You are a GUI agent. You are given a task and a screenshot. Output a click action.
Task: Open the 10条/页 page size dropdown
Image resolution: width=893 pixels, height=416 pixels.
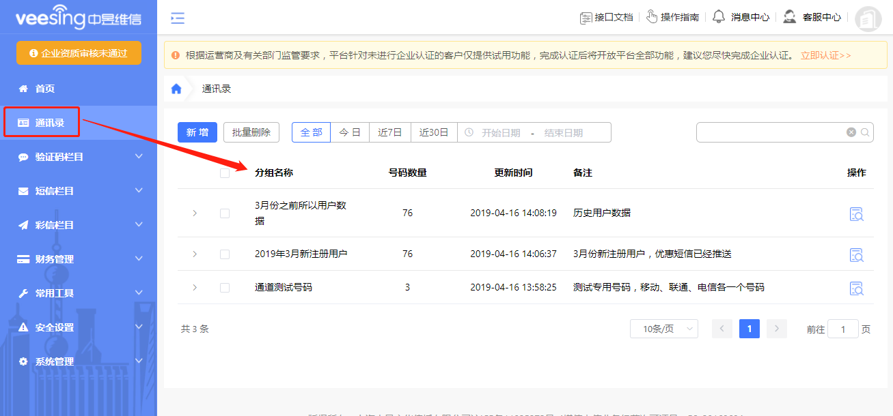(x=663, y=328)
